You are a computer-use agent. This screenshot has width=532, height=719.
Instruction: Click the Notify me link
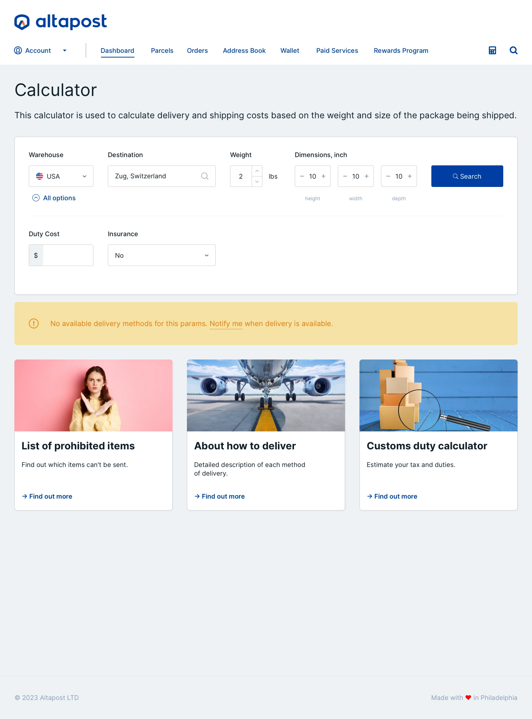pyautogui.click(x=226, y=324)
